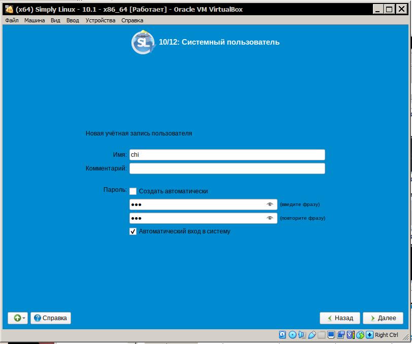Click the повторите фразу password field

click(x=203, y=218)
